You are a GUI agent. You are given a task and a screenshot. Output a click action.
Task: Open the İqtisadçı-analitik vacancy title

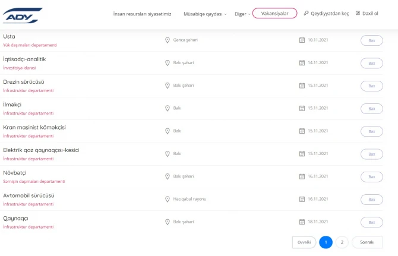coord(24,59)
